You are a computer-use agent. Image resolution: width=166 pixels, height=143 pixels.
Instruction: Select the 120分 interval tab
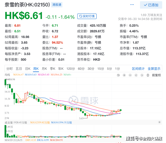tap(71, 69)
